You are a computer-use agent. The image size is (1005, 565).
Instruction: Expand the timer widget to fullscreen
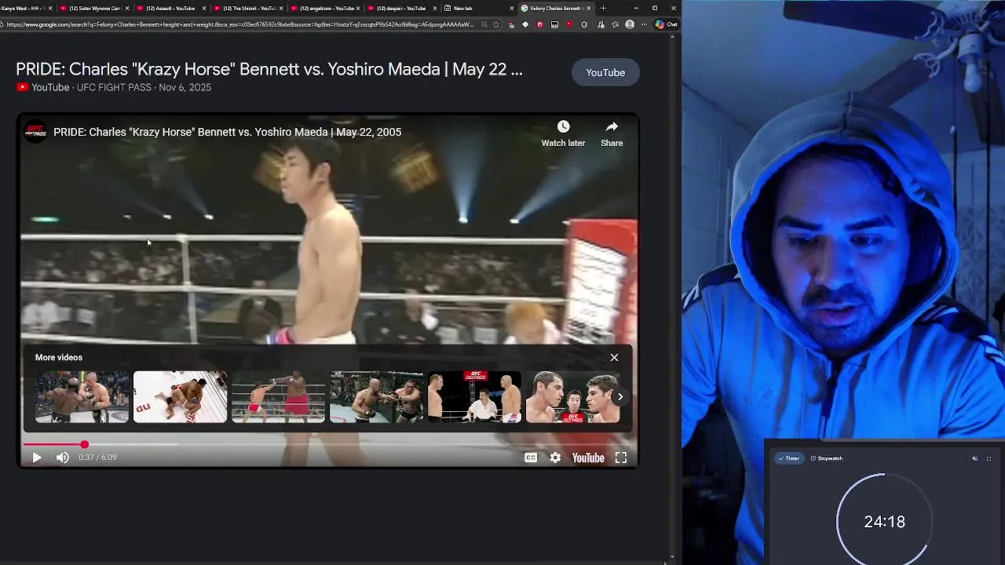click(989, 458)
